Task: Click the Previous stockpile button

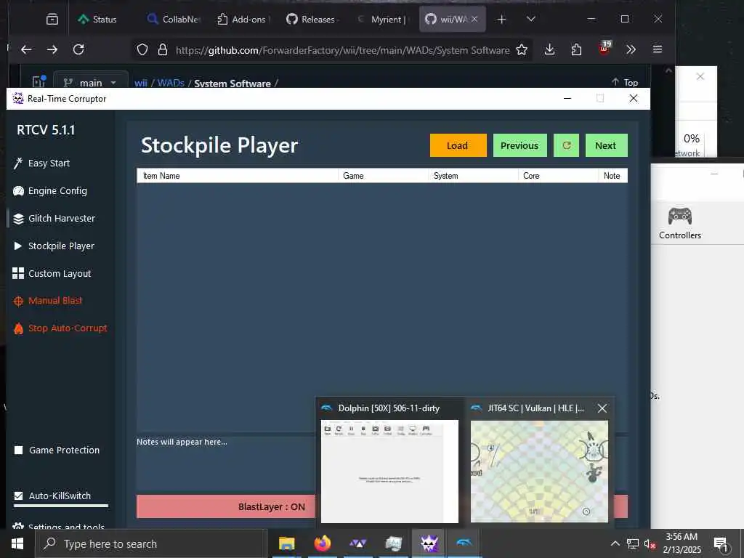Action: [x=519, y=145]
